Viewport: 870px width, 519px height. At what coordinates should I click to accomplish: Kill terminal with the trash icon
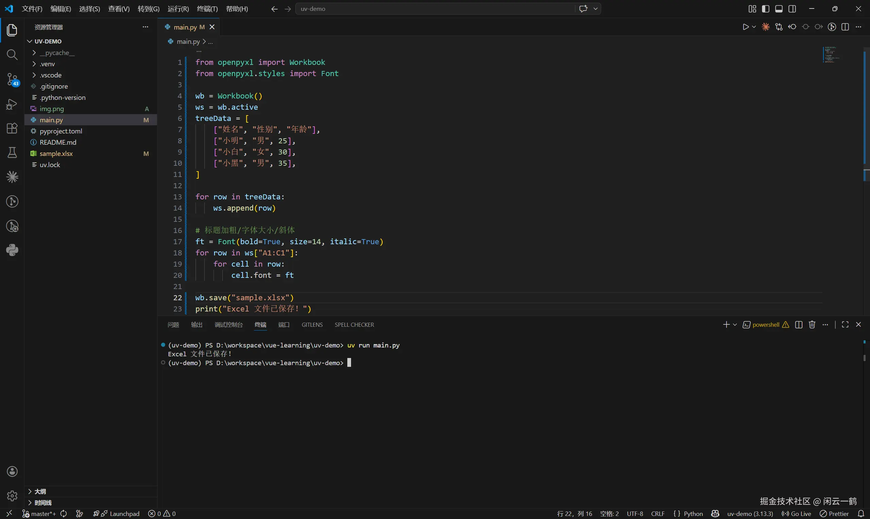pyautogui.click(x=812, y=325)
